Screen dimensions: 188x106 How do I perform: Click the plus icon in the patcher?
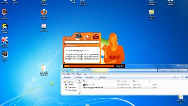(x=87, y=37)
